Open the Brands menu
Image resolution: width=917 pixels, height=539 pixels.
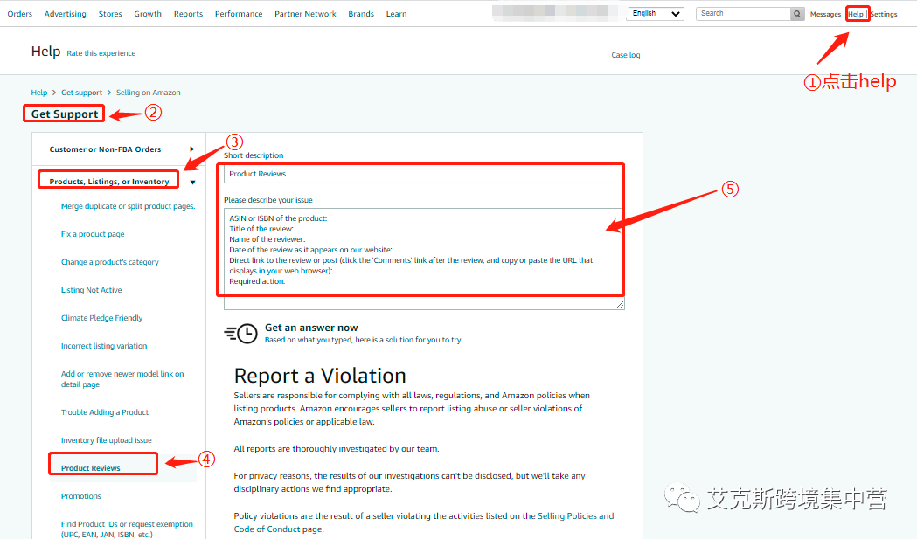[x=361, y=13]
